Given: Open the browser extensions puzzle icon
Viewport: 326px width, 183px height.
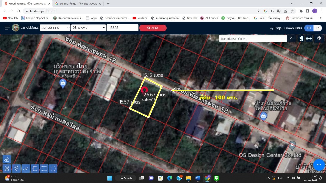Looking at the screenshot, I should (x=301, y=11).
